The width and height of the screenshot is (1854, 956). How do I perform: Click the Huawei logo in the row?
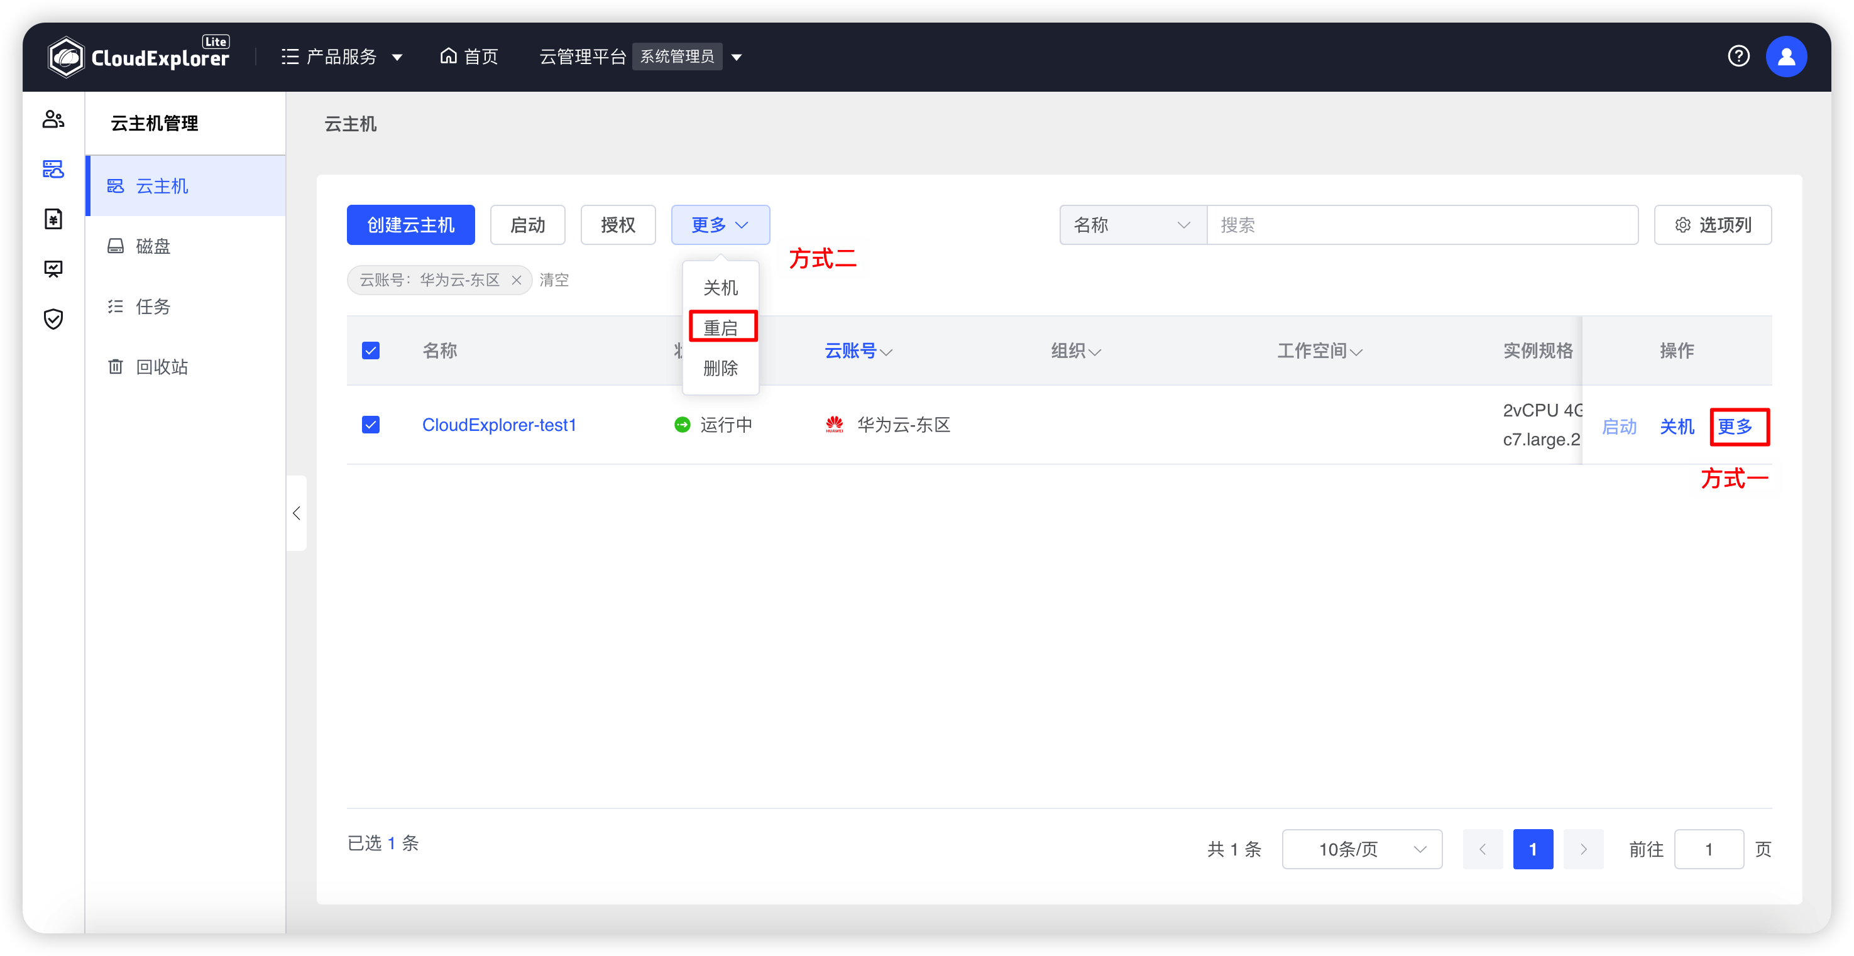(834, 425)
